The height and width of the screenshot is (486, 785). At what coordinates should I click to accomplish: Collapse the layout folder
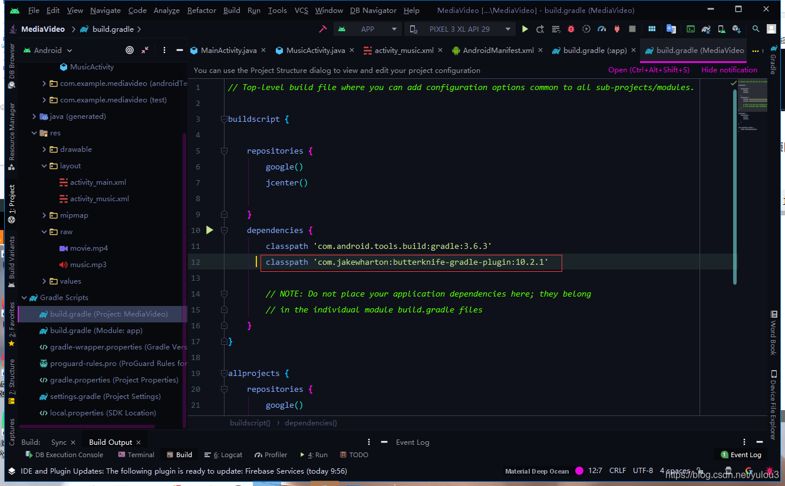44,166
